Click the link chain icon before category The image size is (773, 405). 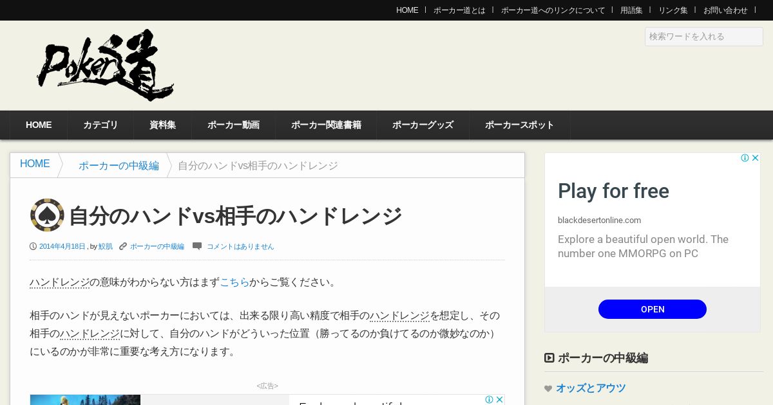[123, 246]
